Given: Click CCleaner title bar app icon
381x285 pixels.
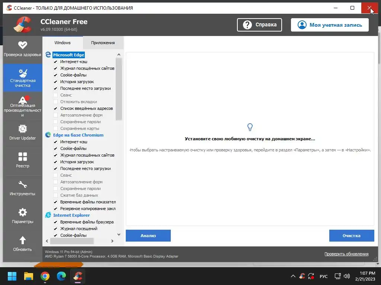Looking at the screenshot, I should [x=9, y=8].
